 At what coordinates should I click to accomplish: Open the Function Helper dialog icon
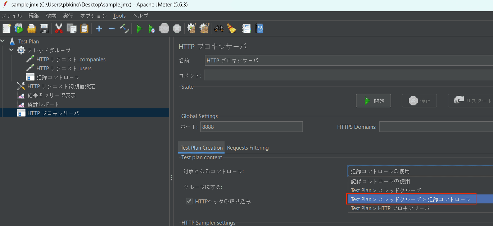coord(246,29)
